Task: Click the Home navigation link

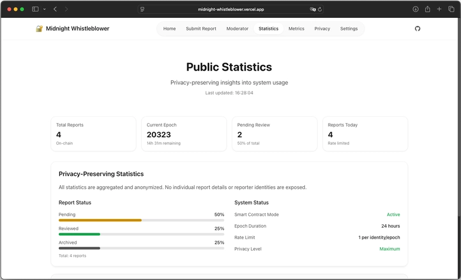Action: pyautogui.click(x=169, y=28)
